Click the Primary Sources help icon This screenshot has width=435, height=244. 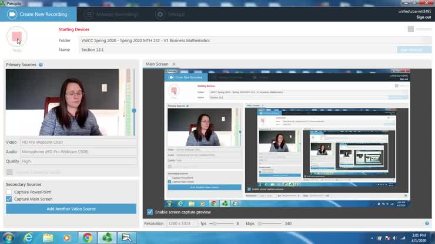41,65
